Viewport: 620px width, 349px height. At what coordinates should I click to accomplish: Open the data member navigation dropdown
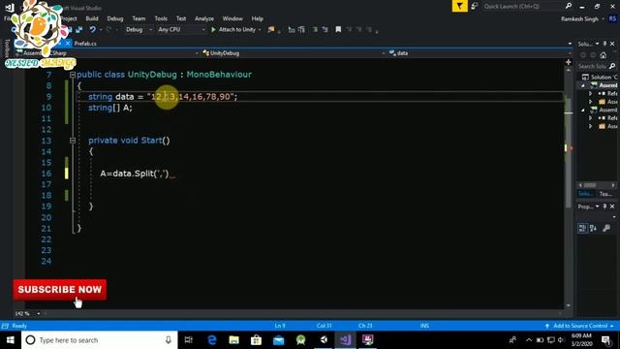[x=480, y=53]
